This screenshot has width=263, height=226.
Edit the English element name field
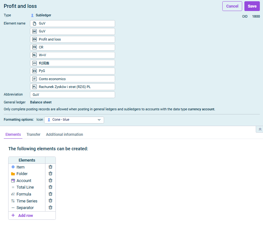point(76,39)
